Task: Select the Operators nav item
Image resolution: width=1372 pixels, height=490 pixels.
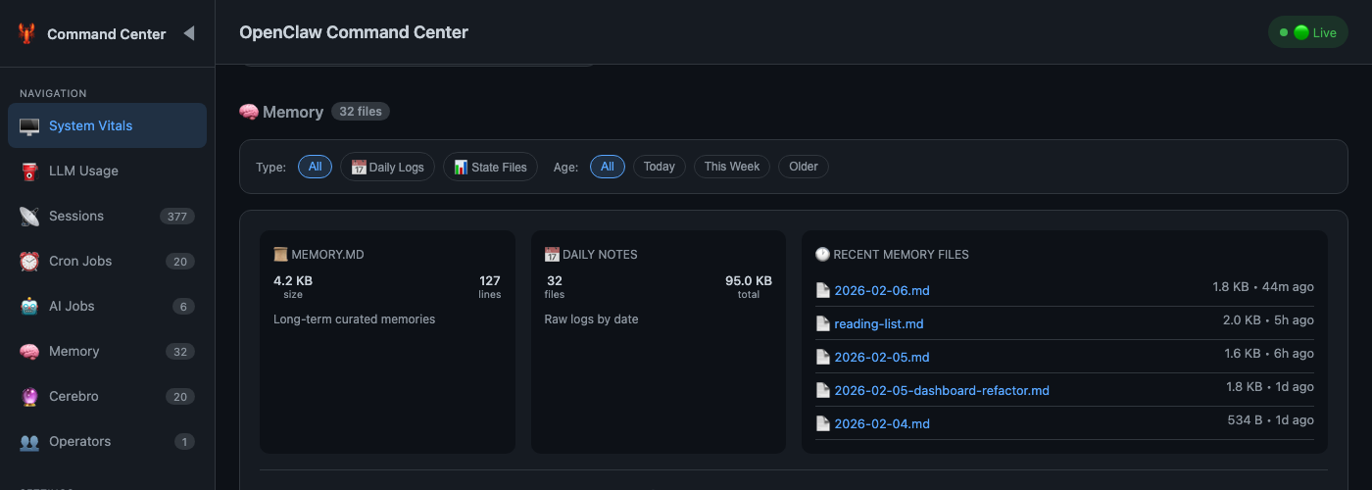Action: (x=107, y=441)
